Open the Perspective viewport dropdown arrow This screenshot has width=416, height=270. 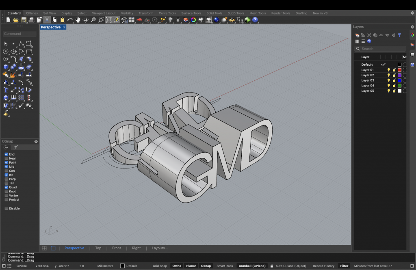tap(64, 27)
